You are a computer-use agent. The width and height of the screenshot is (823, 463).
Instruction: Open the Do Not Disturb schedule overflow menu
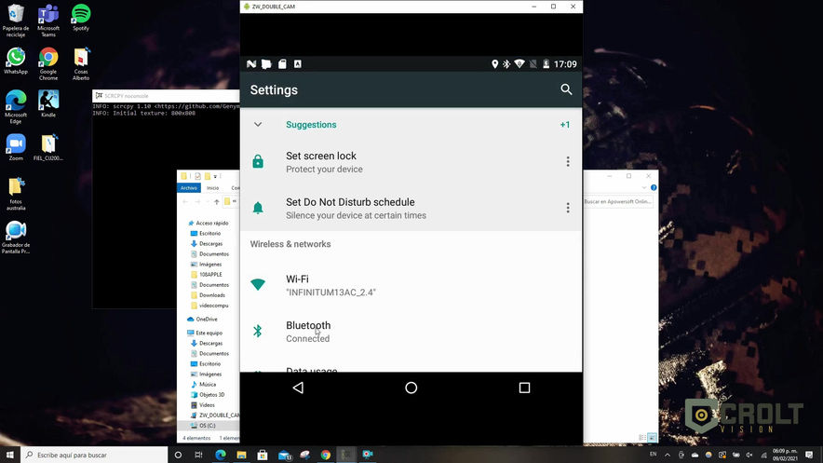pos(567,208)
